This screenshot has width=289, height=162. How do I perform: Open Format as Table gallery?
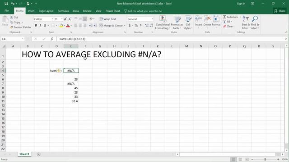(177, 22)
